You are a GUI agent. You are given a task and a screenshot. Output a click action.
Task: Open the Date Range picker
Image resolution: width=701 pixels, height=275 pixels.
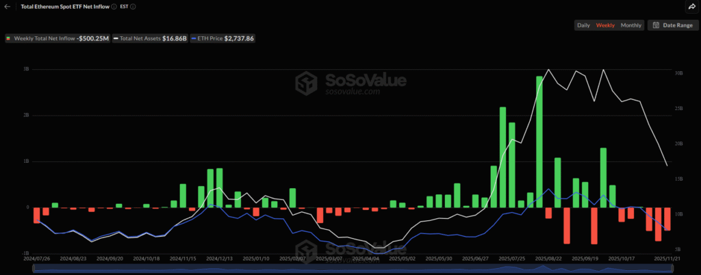point(672,25)
